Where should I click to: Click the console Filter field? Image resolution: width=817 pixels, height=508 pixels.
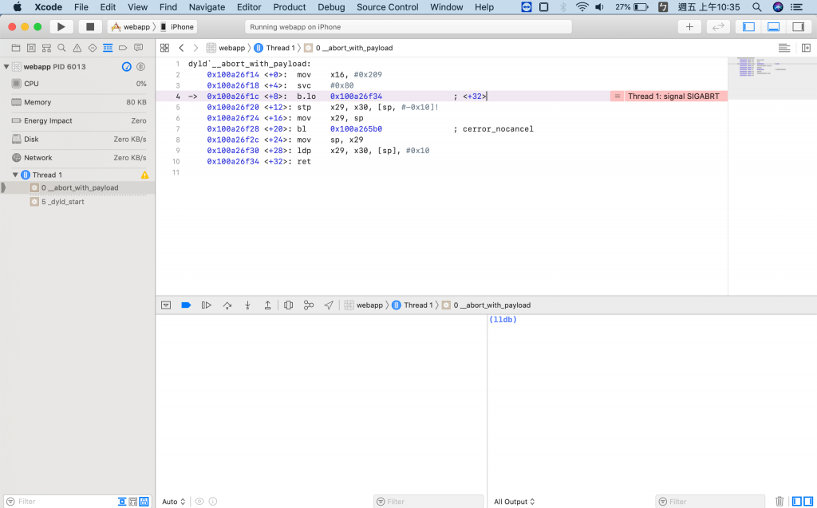point(710,502)
